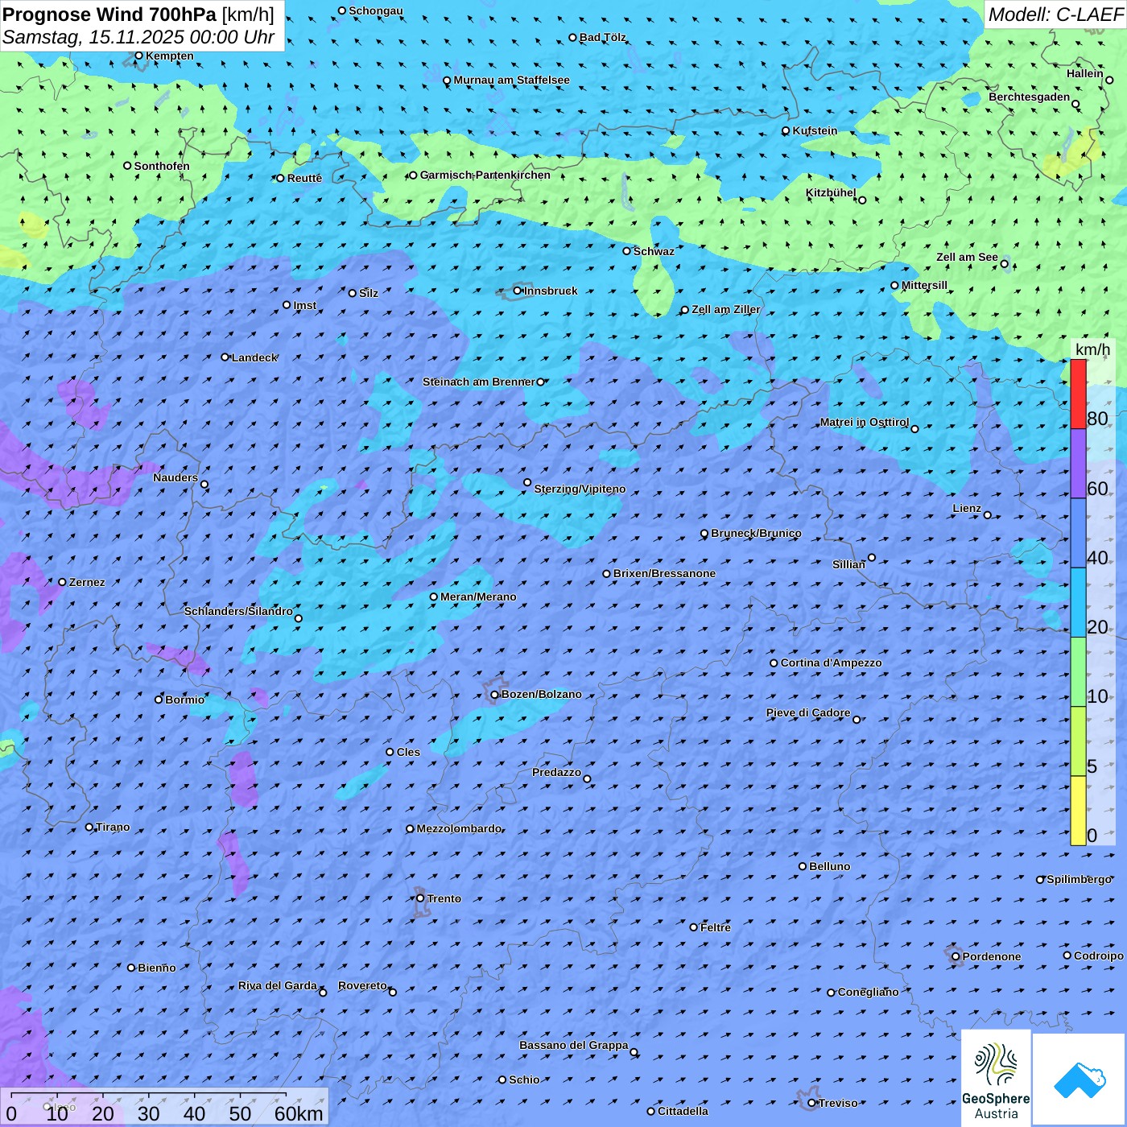Click the Sterzing/Vipiteno label
This screenshot has height=1127, width=1127.
(580, 489)
